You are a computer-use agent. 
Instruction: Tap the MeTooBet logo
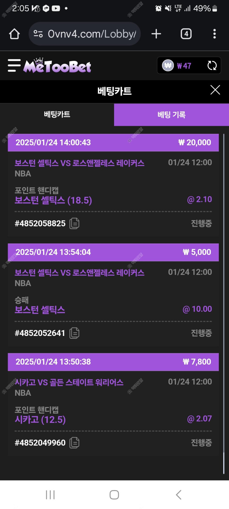pos(57,66)
